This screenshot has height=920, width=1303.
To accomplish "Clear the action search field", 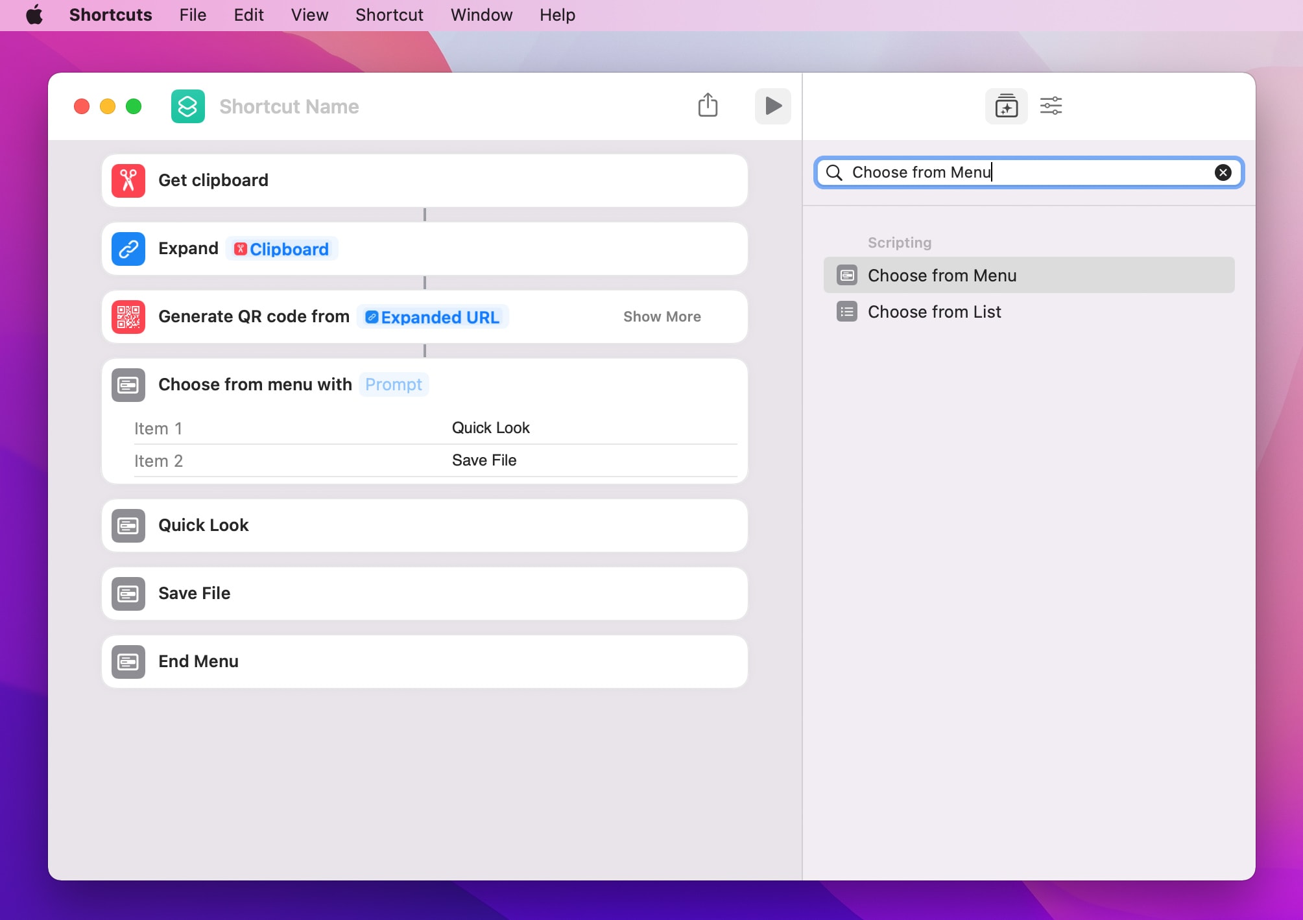I will [x=1223, y=172].
